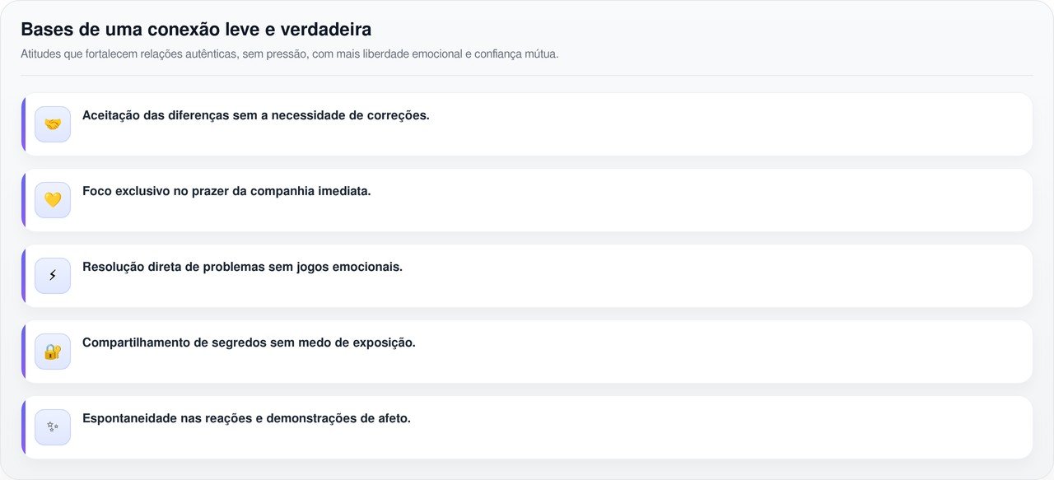Select the text "Aceitação das diferenças sem a necessidade de correções"

tap(255, 115)
